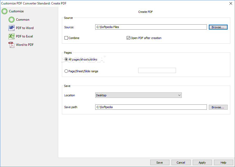This screenshot has width=235, height=167.
Task: Click the Cancel button
Action: pyautogui.click(x=181, y=163)
